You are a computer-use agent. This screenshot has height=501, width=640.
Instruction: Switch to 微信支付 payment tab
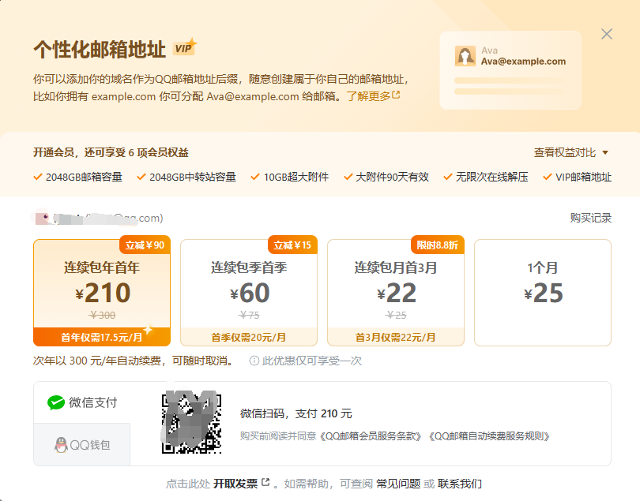coord(82,402)
